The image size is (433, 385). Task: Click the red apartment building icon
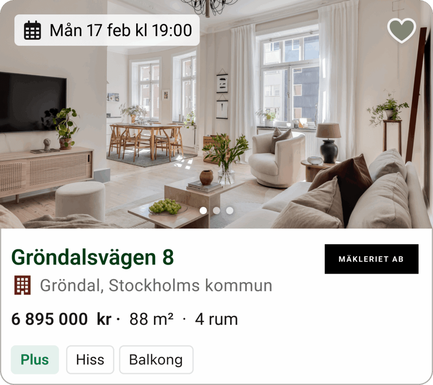coord(22,285)
